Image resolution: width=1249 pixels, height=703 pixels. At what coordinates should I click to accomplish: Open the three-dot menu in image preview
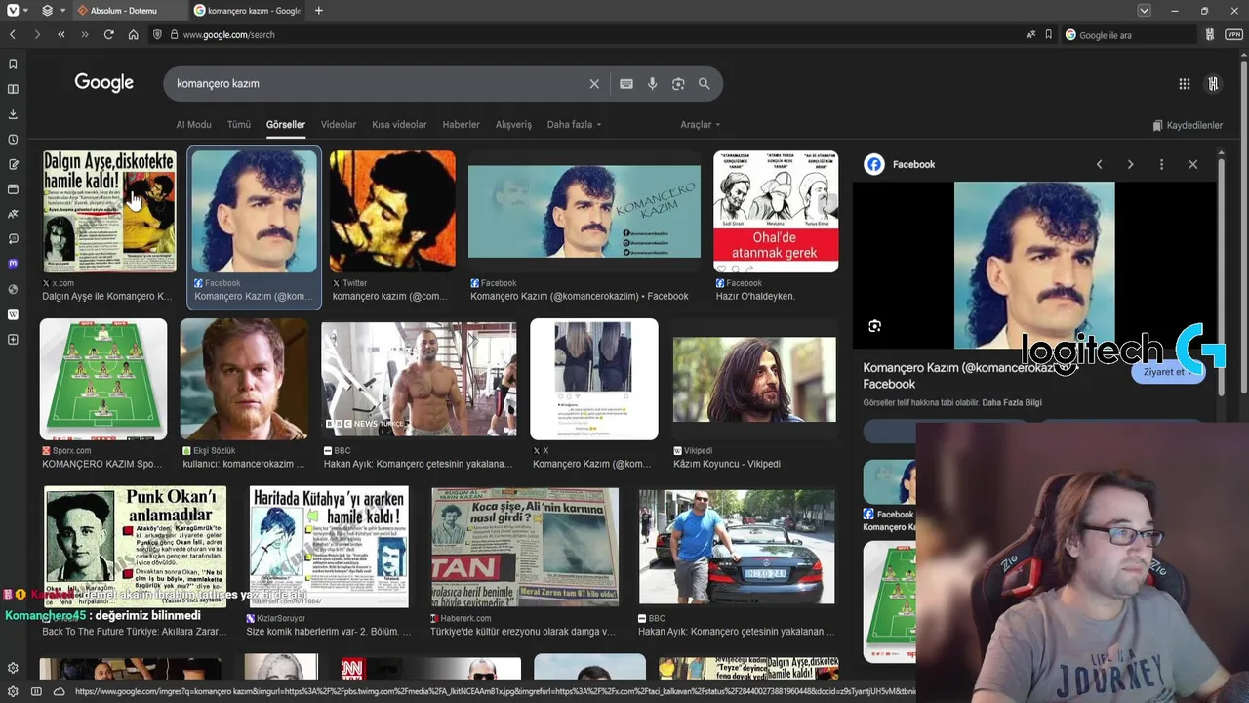(1161, 164)
